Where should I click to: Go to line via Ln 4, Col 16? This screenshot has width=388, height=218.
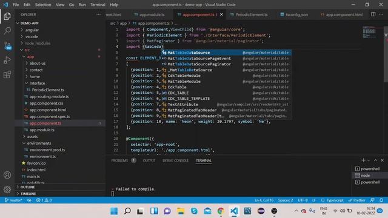click(x=264, y=200)
